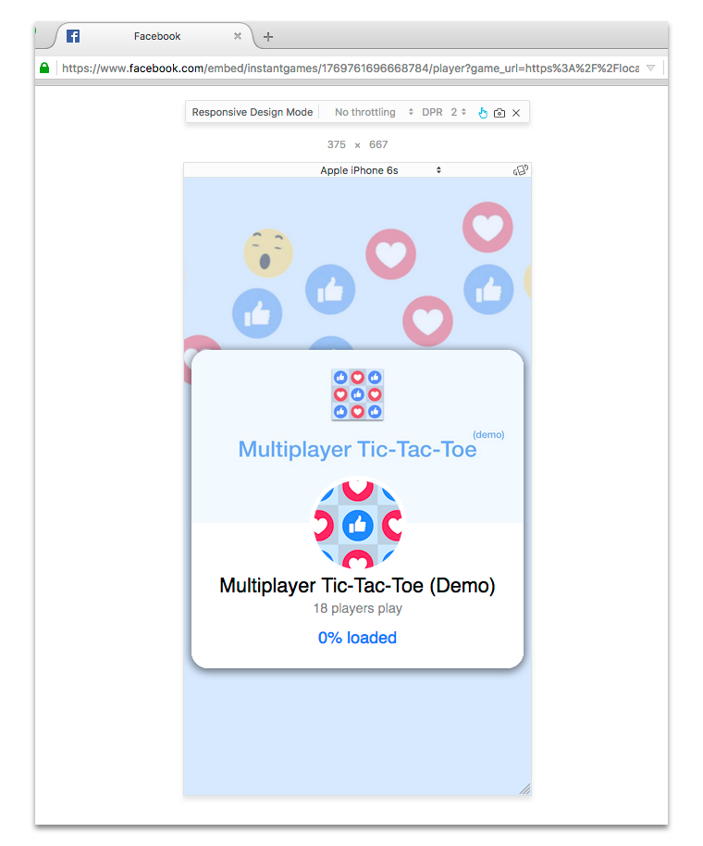Take a screenshot with the camera icon
The width and height of the screenshot is (703, 846).
pyautogui.click(x=499, y=113)
